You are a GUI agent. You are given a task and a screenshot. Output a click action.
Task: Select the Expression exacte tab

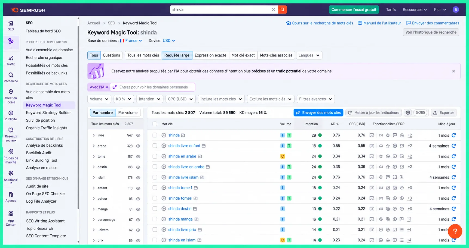[x=210, y=55]
